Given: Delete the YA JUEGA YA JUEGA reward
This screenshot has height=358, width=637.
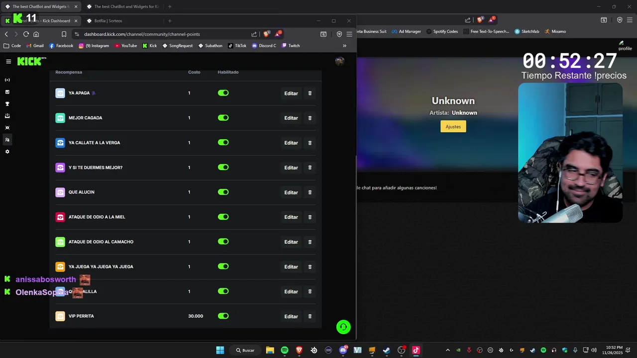Looking at the screenshot, I should coord(310,267).
